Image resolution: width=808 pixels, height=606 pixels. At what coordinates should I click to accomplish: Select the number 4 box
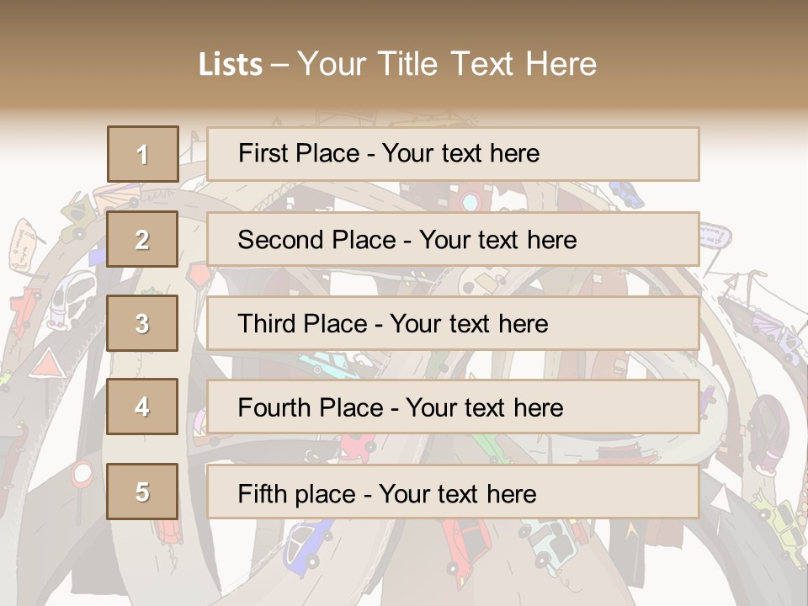click(143, 407)
